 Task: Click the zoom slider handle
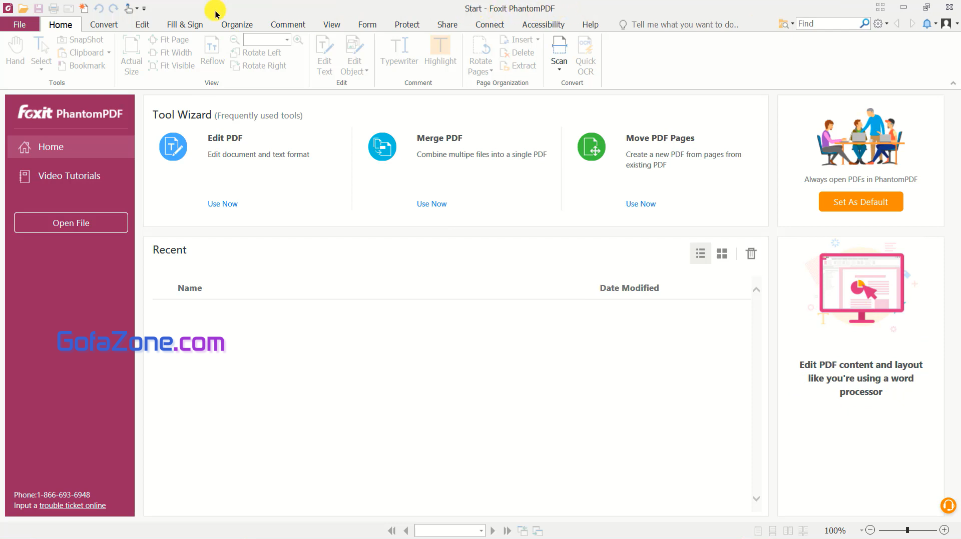click(x=907, y=530)
